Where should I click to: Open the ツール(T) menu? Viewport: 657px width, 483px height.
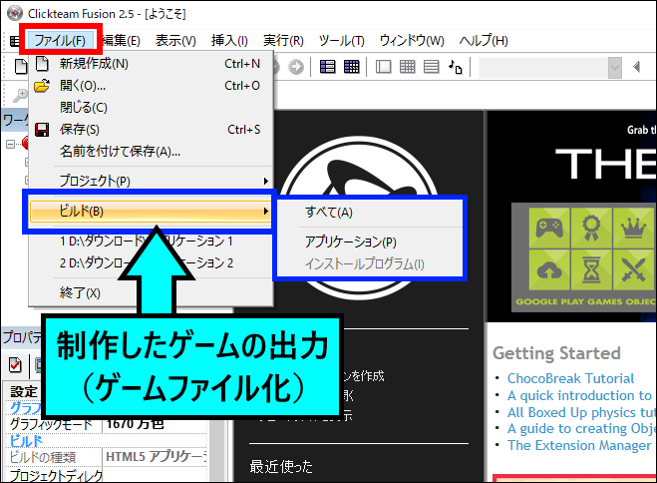(x=342, y=41)
